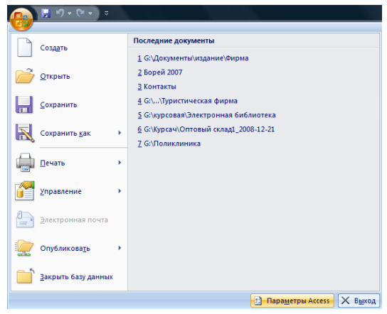The image size is (387, 314).
Task: Click the Параметры Access button
Action: point(292,301)
